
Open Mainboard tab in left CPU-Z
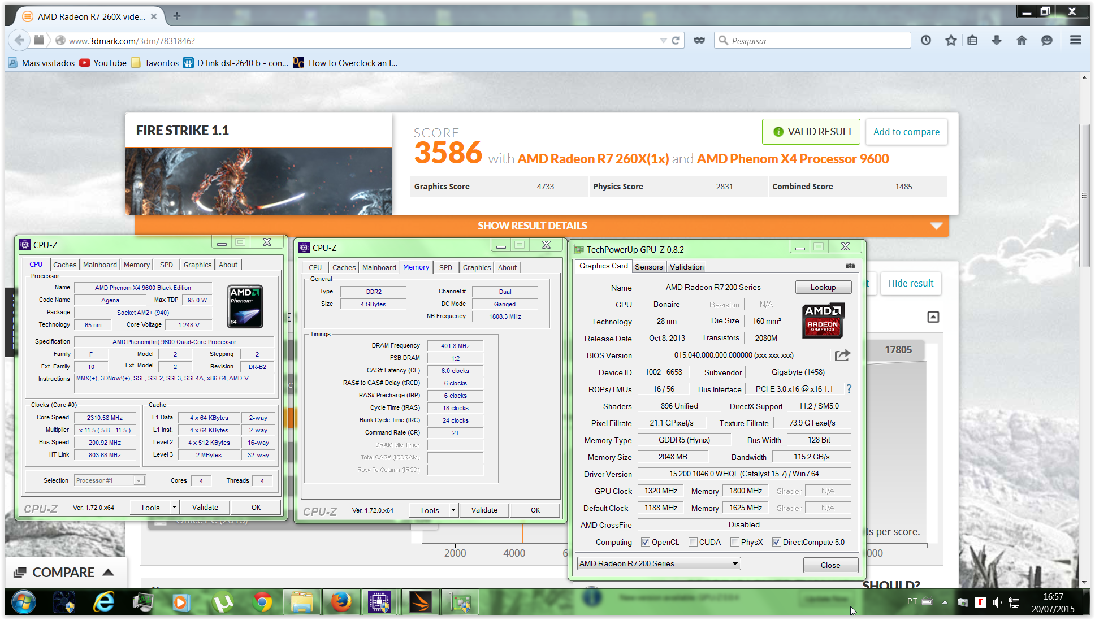click(99, 265)
